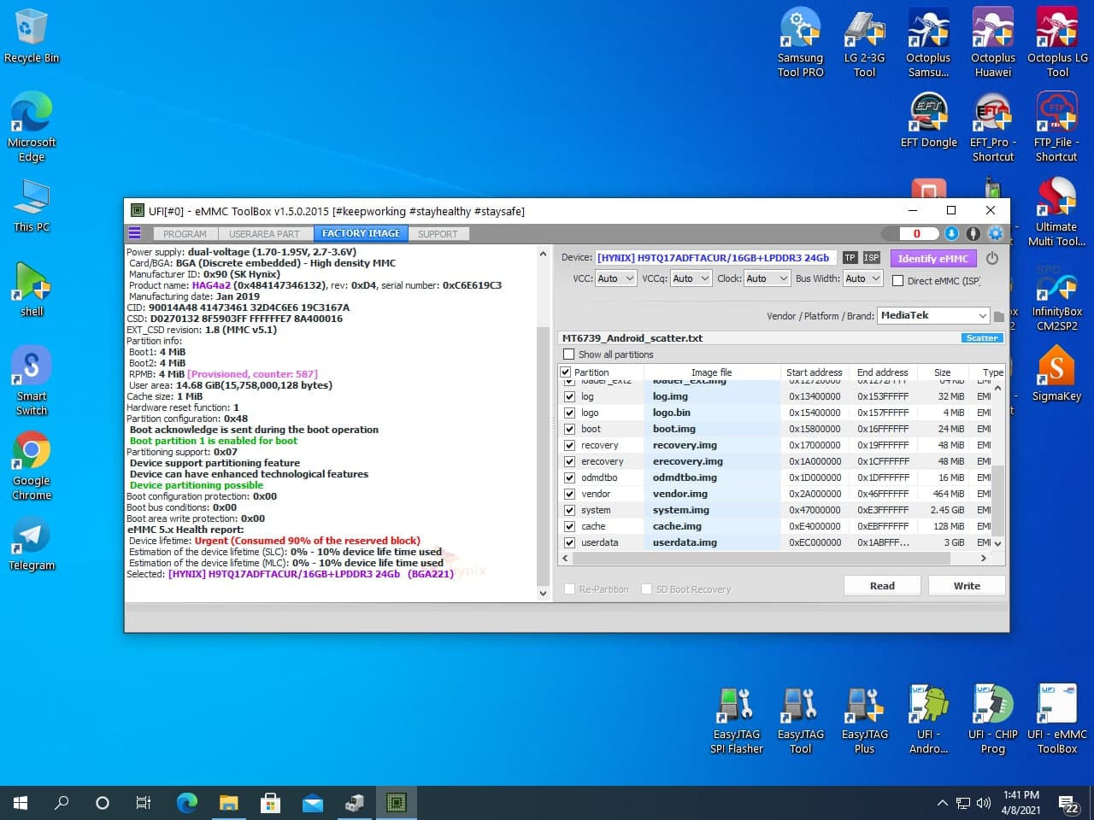Image resolution: width=1094 pixels, height=820 pixels.
Task: Select the UFI - eMMC ToolBox desktop icon
Action: pos(1057,719)
